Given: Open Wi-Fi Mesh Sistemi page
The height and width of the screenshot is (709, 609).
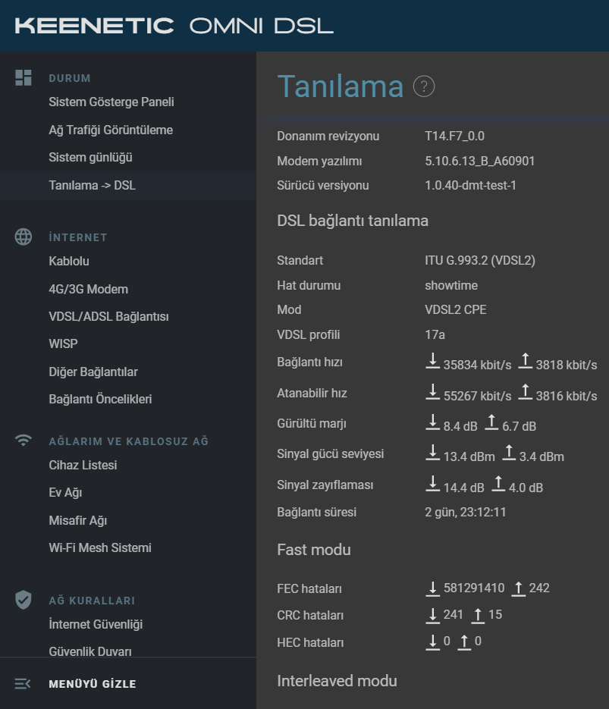Looking at the screenshot, I should click(x=100, y=548).
